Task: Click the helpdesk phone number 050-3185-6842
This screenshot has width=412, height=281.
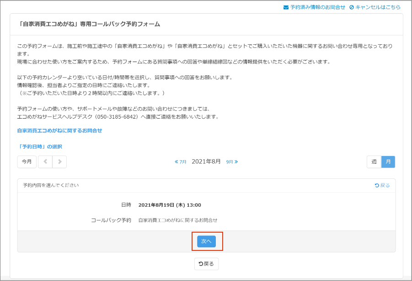Action: click(x=117, y=117)
